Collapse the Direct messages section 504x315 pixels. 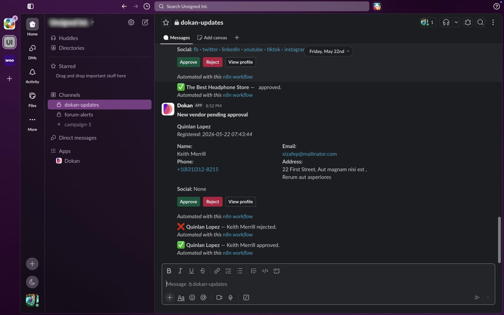pyautogui.click(x=77, y=138)
